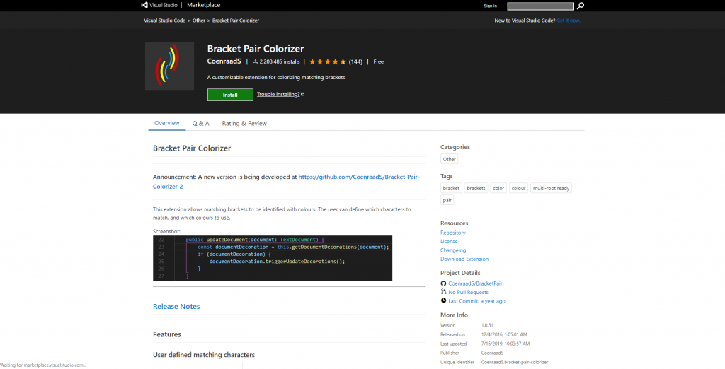725x369 pixels.
Task: Switch to the Overview tab
Action: (167, 123)
